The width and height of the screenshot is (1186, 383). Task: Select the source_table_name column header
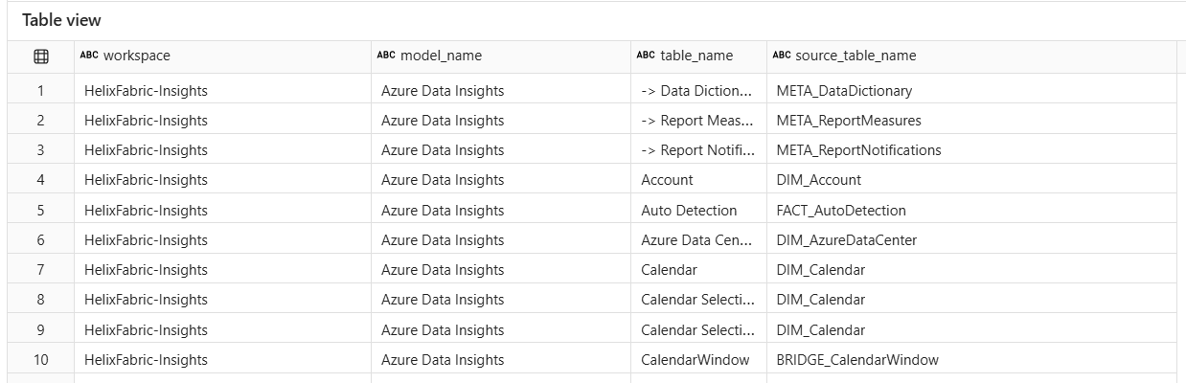click(x=855, y=56)
